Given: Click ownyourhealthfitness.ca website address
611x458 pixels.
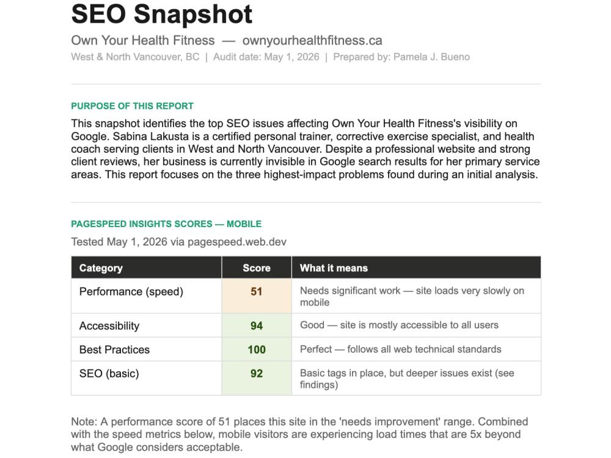Looking at the screenshot, I should pyautogui.click(x=312, y=40).
